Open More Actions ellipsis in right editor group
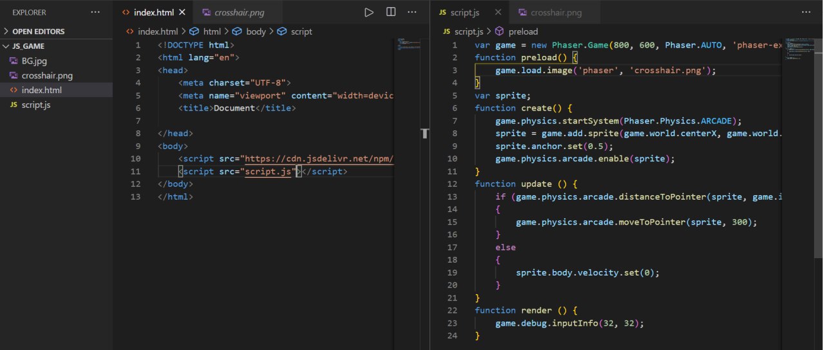 [x=805, y=12]
